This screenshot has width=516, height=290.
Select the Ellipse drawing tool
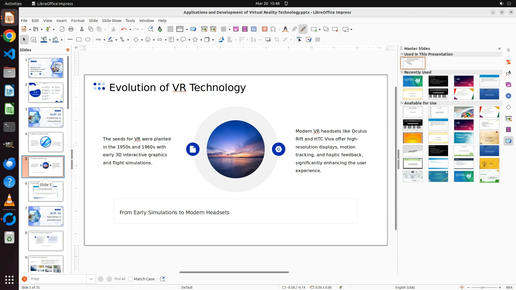(88, 40)
